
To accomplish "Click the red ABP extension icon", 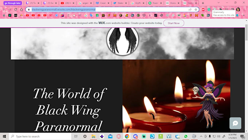I will (203, 9).
